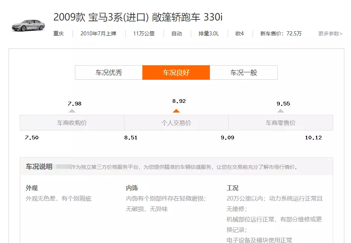
Task: Click the 内饰 heading
Action: [x=132, y=188]
